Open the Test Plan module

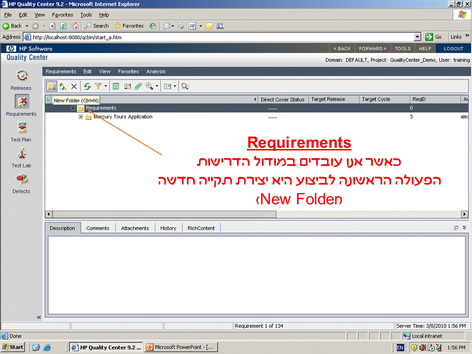tap(21, 132)
